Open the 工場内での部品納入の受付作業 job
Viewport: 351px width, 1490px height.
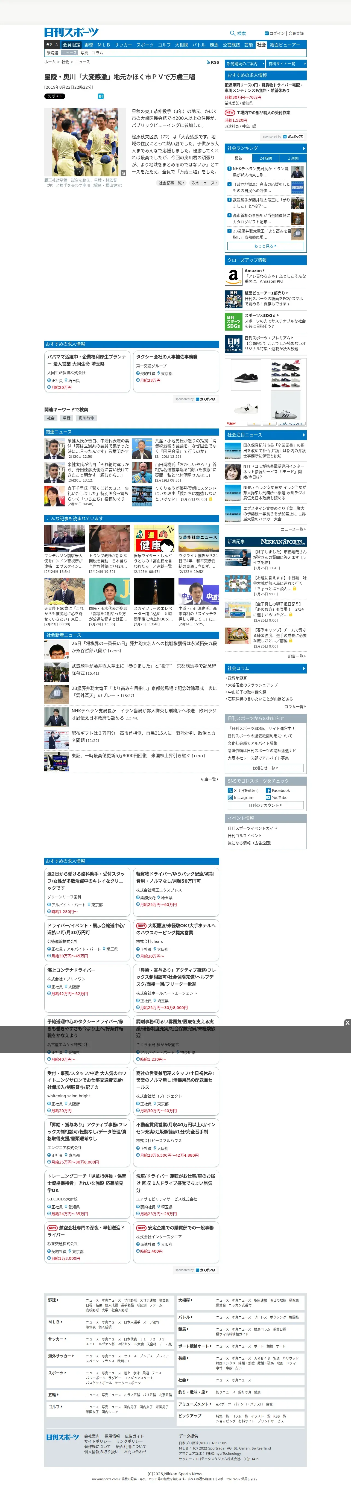click(263, 113)
